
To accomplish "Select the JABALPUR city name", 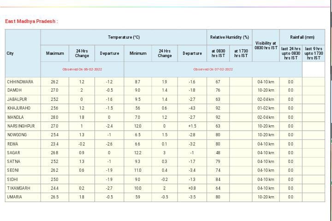I will [x=18, y=99].
